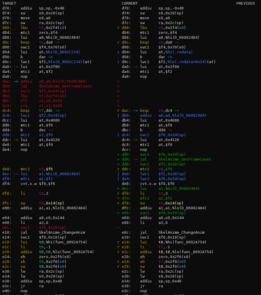
Task: Select the PREVIOUS column header
Action: click(245, 3)
